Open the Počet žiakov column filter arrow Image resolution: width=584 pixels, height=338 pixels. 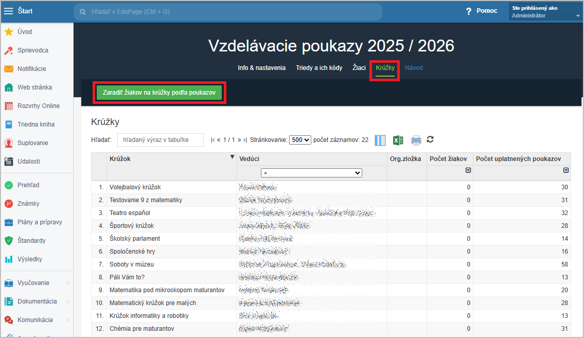468,170
